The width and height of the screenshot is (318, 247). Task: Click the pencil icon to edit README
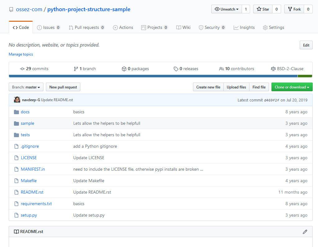pos(305,232)
